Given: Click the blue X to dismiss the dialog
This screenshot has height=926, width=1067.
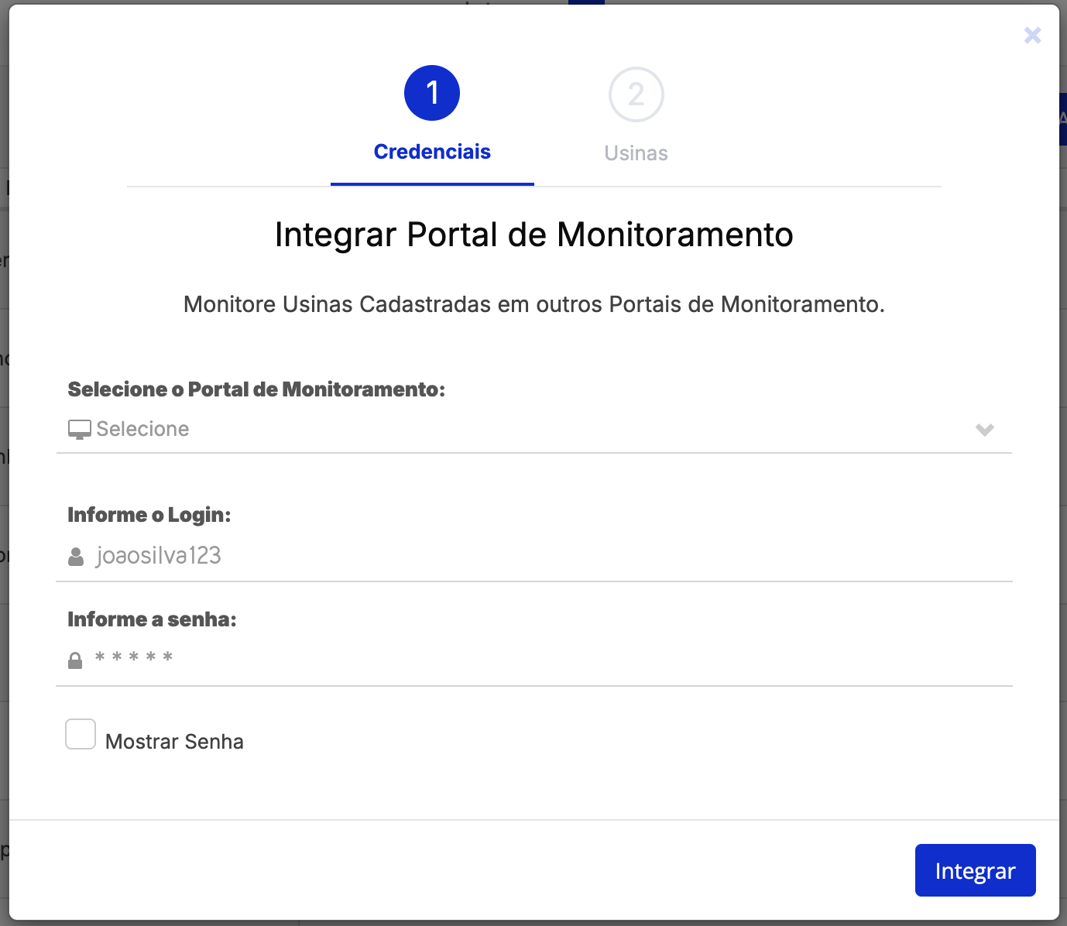Looking at the screenshot, I should (x=1032, y=35).
